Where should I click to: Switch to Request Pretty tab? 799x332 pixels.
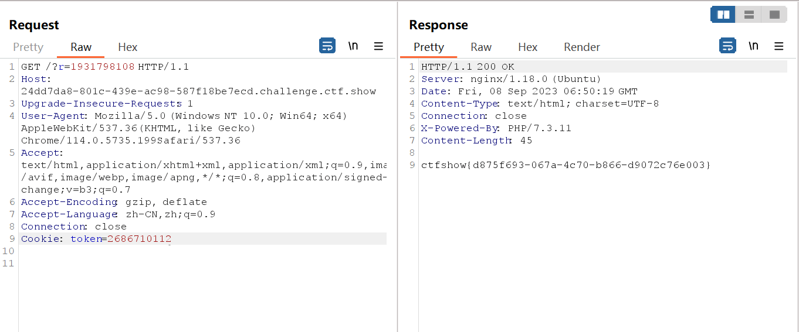point(28,47)
